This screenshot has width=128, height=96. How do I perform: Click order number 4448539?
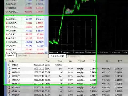tap(15, 69)
